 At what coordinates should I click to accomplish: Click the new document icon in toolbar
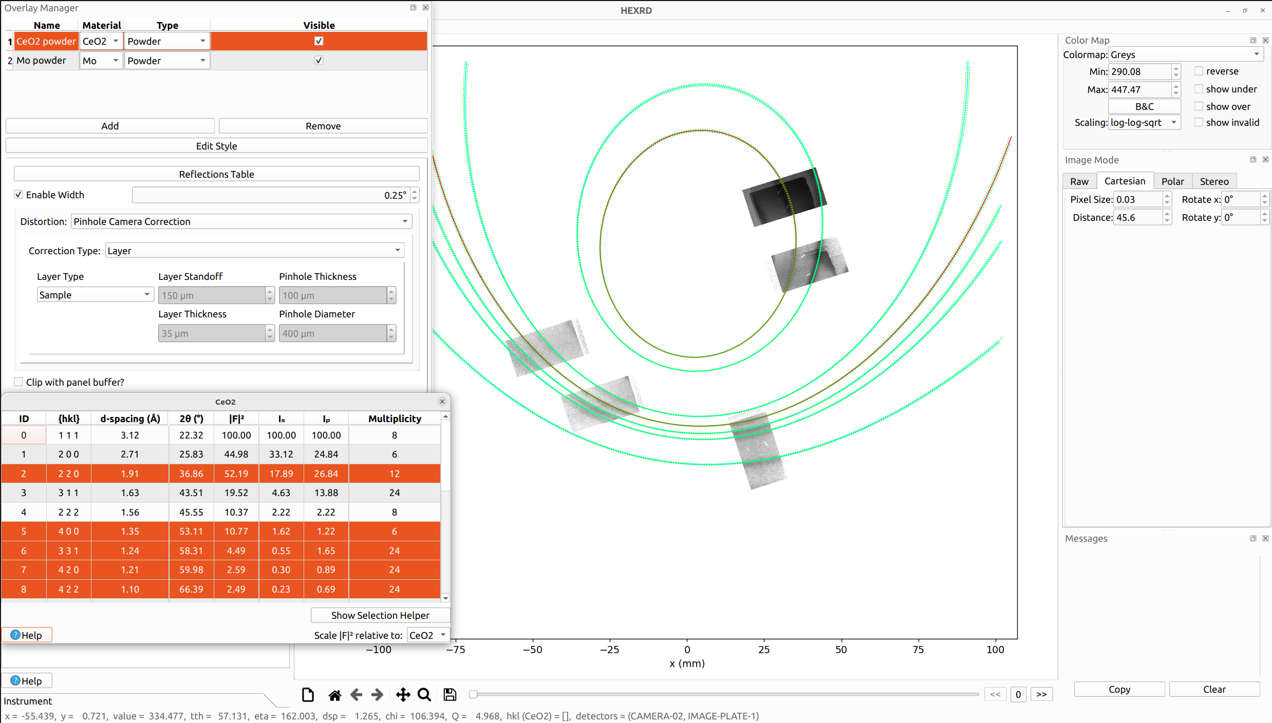pyautogui.click(x=308, y=695)
